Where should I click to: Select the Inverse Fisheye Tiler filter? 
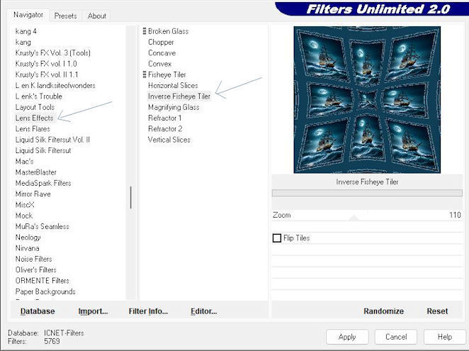coord(179,96)
